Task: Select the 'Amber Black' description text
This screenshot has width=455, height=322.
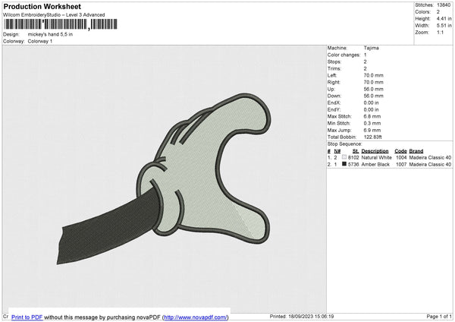Action: point(375,165)
